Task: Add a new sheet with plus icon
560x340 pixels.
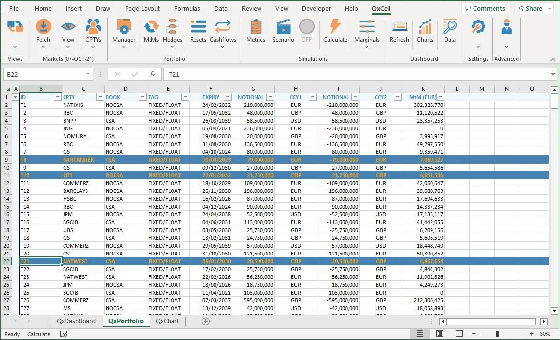Action: (206, 321)
